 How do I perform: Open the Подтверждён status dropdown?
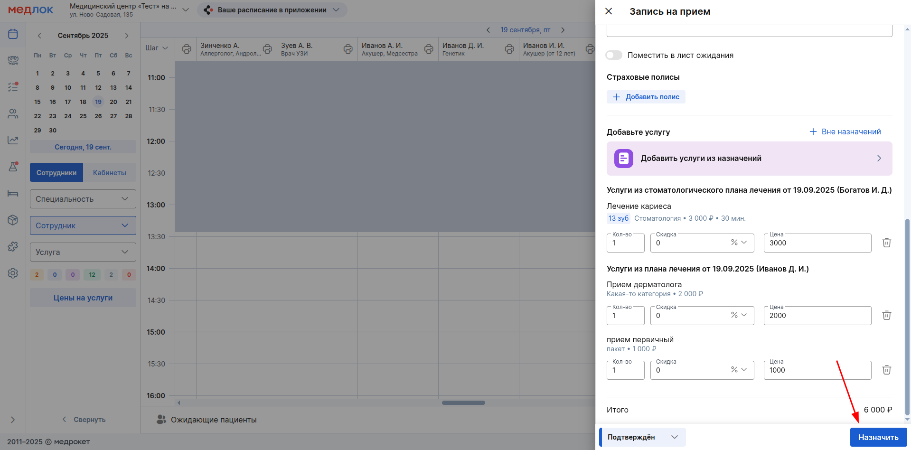point(643,437)
